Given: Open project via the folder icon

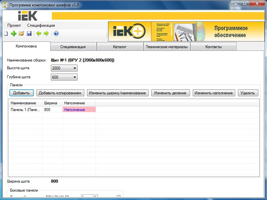Looking at the screenshot, I should [21, 33].
